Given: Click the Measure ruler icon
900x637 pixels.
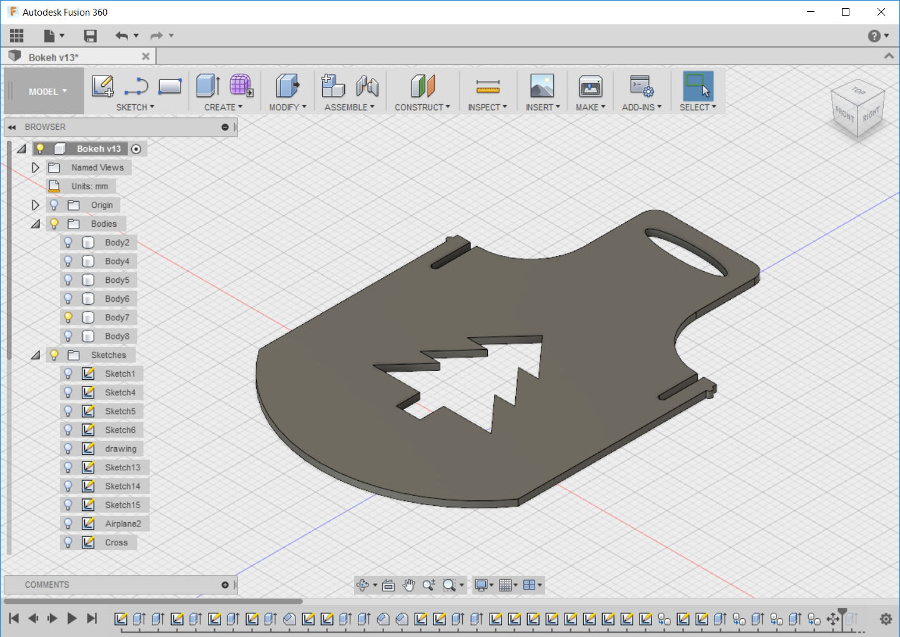Looking at the screenshot, I should click(488, 86).
